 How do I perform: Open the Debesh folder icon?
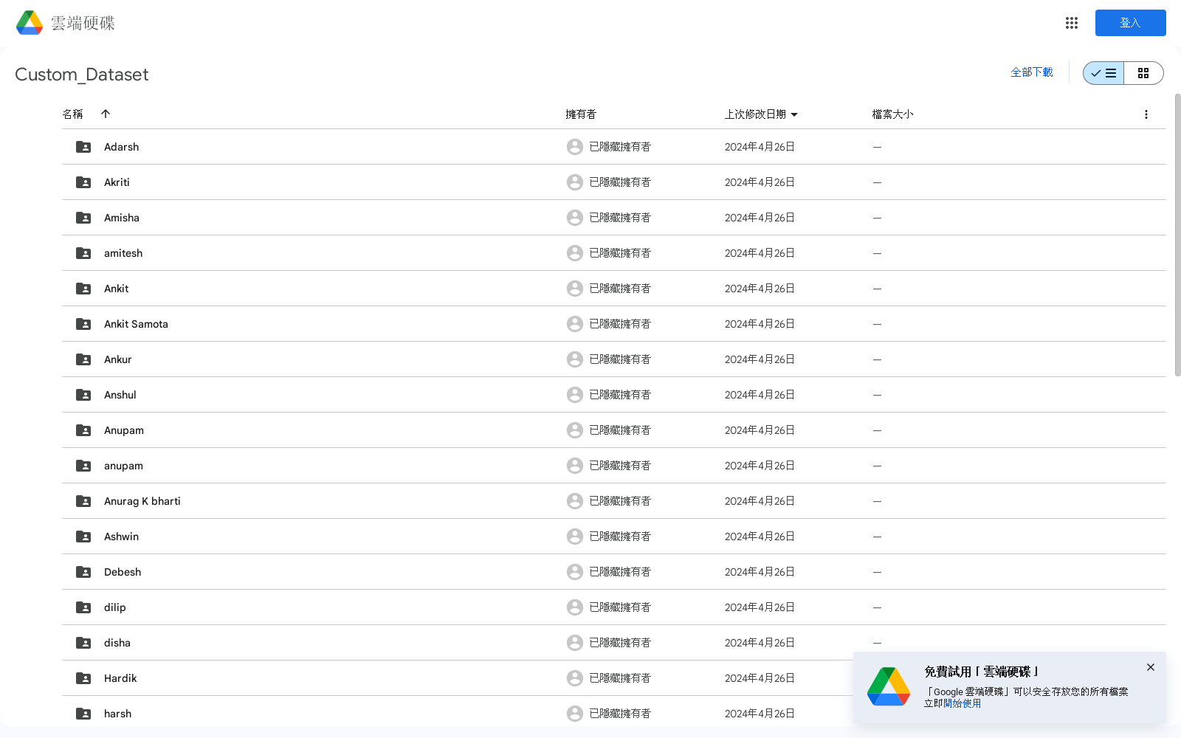(x=83, y=572)
